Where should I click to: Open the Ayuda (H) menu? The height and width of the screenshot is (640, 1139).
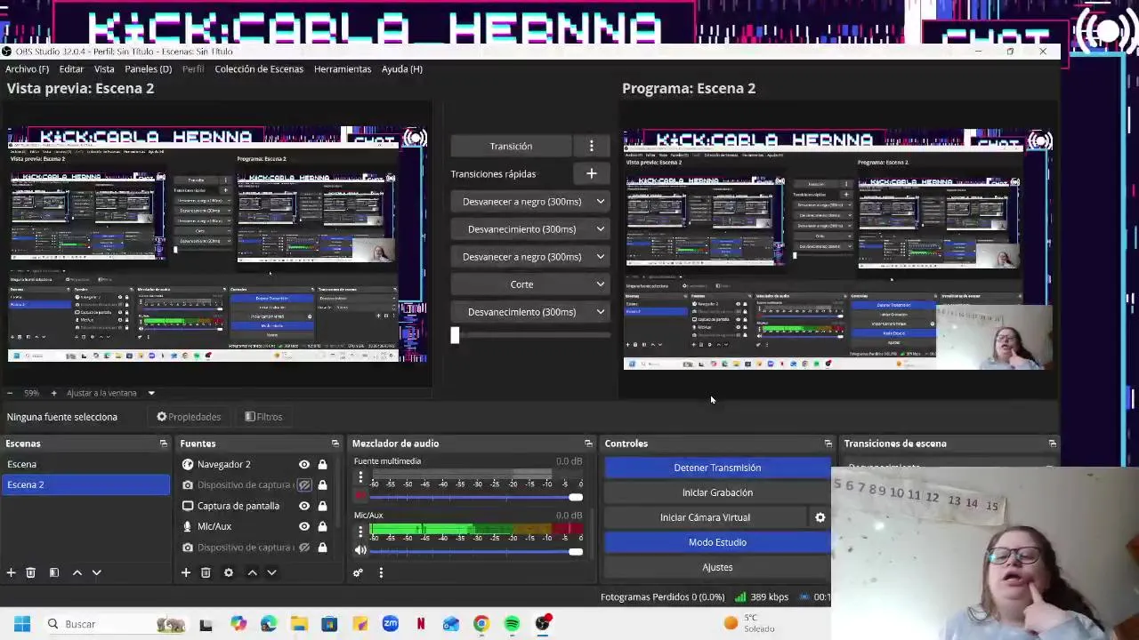402,68
